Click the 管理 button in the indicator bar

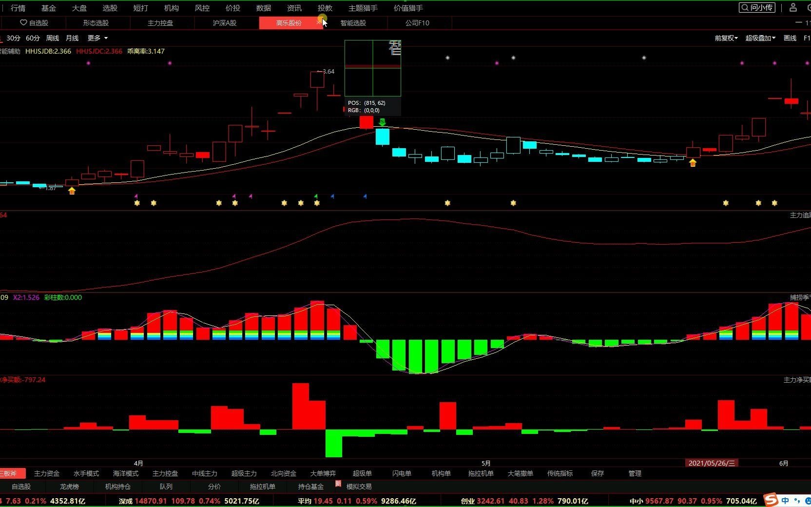635,473
